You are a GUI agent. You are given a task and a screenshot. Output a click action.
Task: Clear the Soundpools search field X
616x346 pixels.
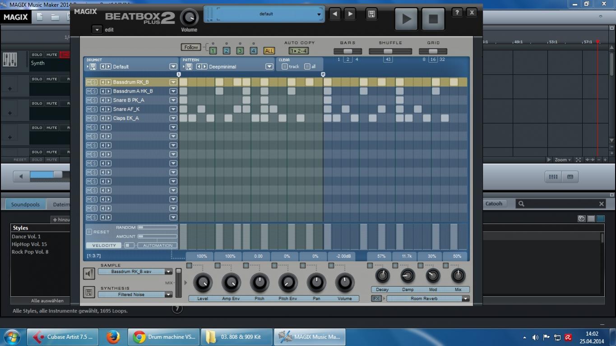point(601,204)
